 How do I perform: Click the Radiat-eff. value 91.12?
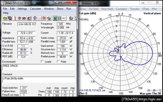pyautogui.click(x=23, y=53)
